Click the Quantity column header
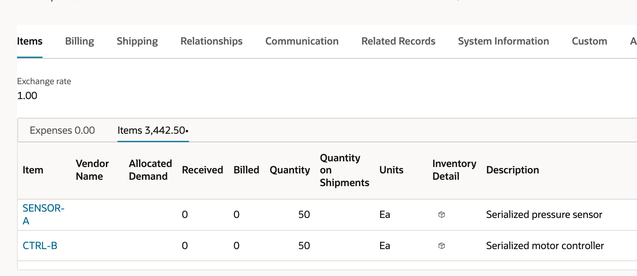The image size is (637, 276). pyautogui.click(x=290, y=170)
